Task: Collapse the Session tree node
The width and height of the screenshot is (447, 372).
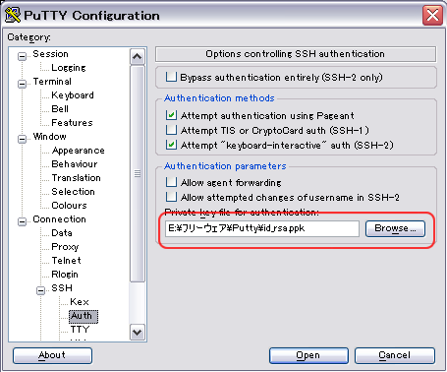Action: click(22, 56)
